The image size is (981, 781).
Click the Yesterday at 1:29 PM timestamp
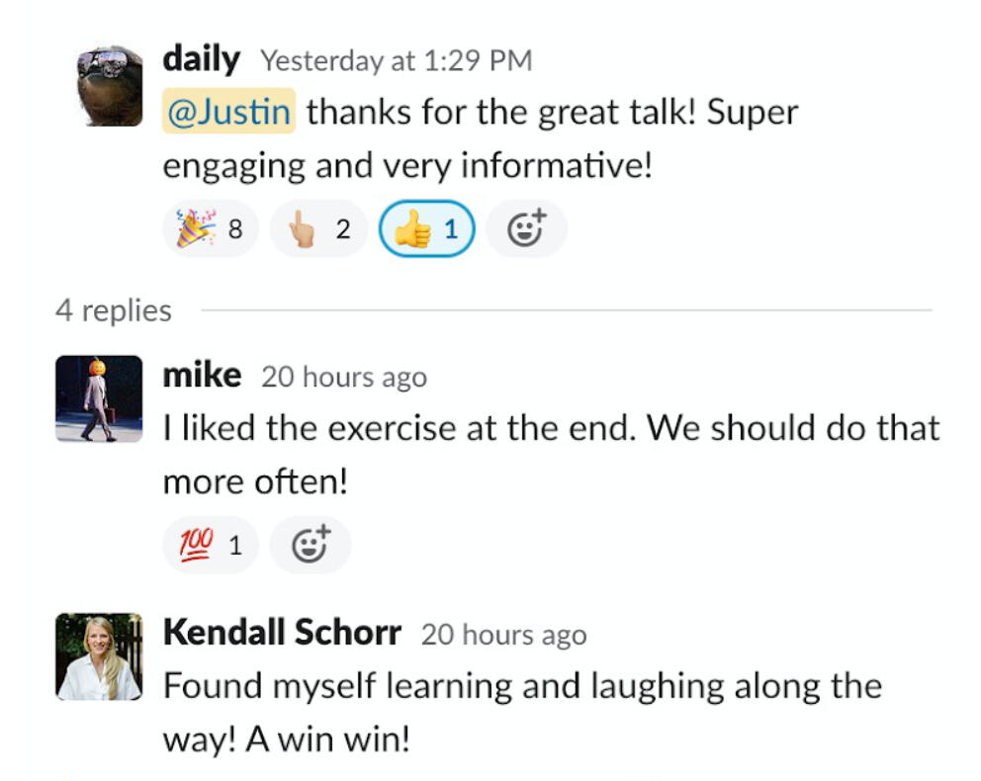(396, 61)
